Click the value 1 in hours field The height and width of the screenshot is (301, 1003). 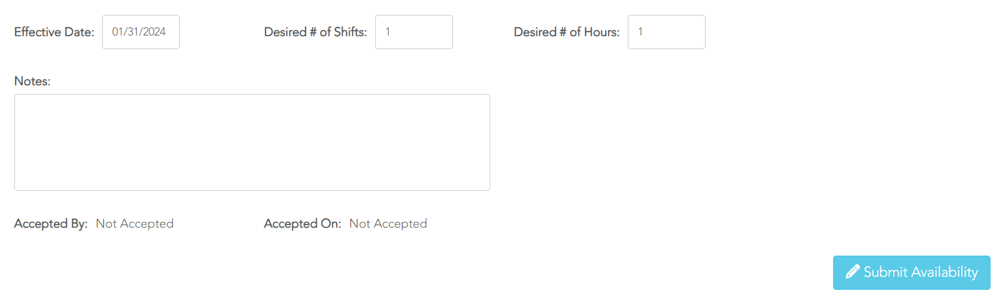640,32
